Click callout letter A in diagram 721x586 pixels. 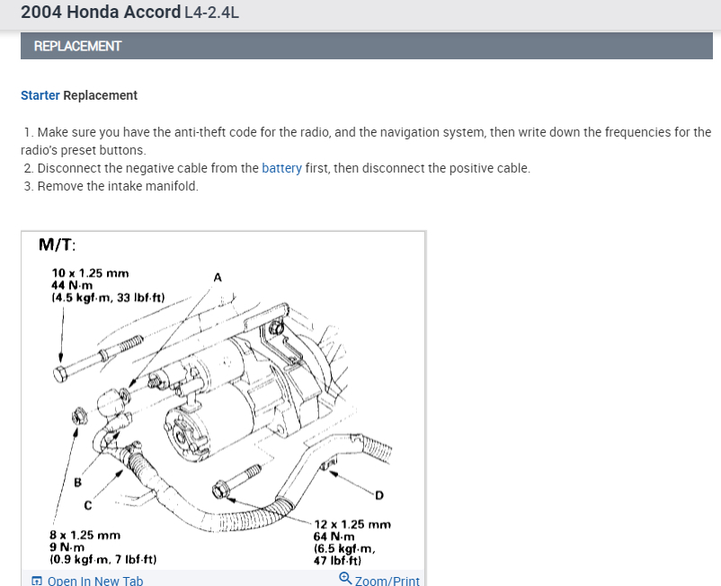218,277
